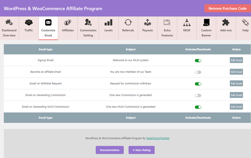
Task: Click the top 'Activate/Deactivate' column header
Action: pos(198,49)
